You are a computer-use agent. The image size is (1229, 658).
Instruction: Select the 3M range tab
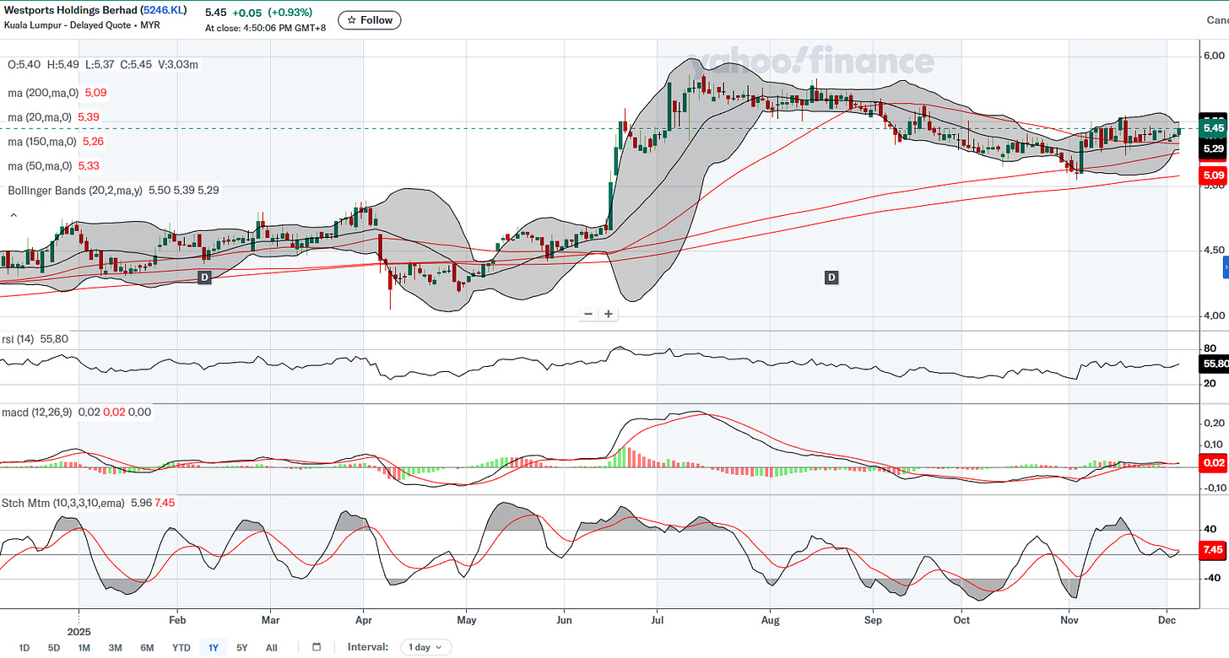pyautogui.click(x=115, y=648)
